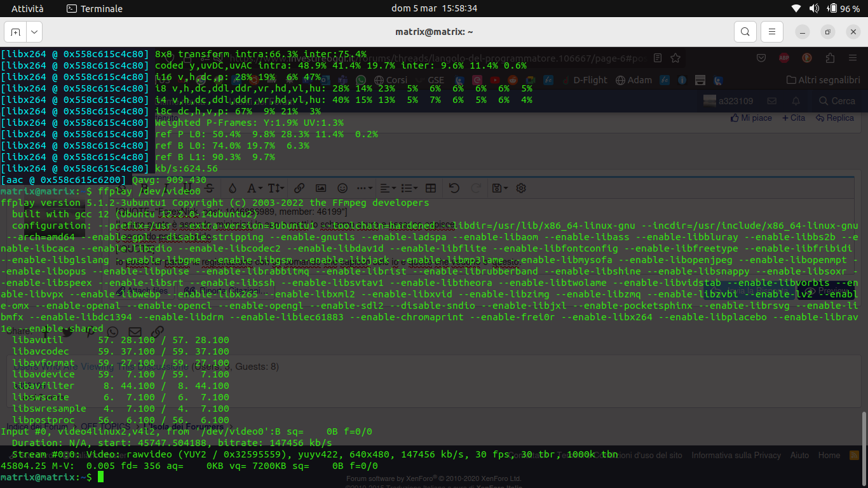Click the 'Weighted P-Frames: Y:1.9% UV:1.3%' line
Screen dimensions: 868x488
click(x=249, y=123)
